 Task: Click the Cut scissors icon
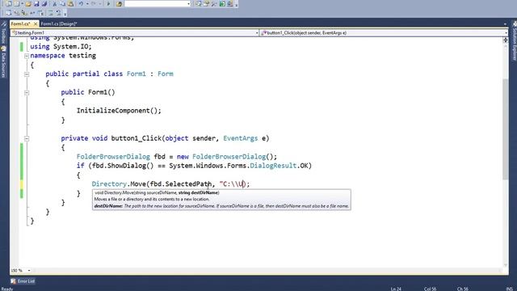(55, 3)
